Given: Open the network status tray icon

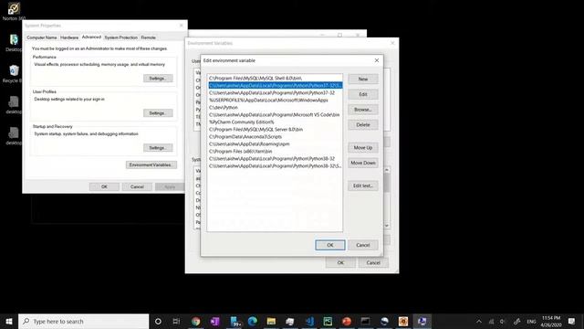Looking at the screenshot, I should [491, 322].
